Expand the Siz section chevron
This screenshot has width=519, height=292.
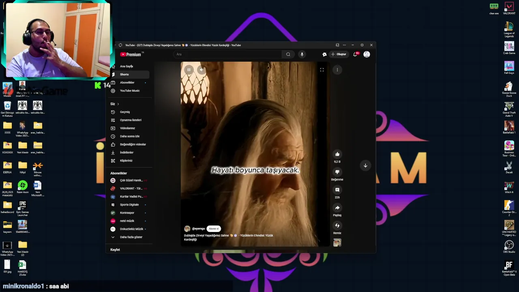point(118,104)
